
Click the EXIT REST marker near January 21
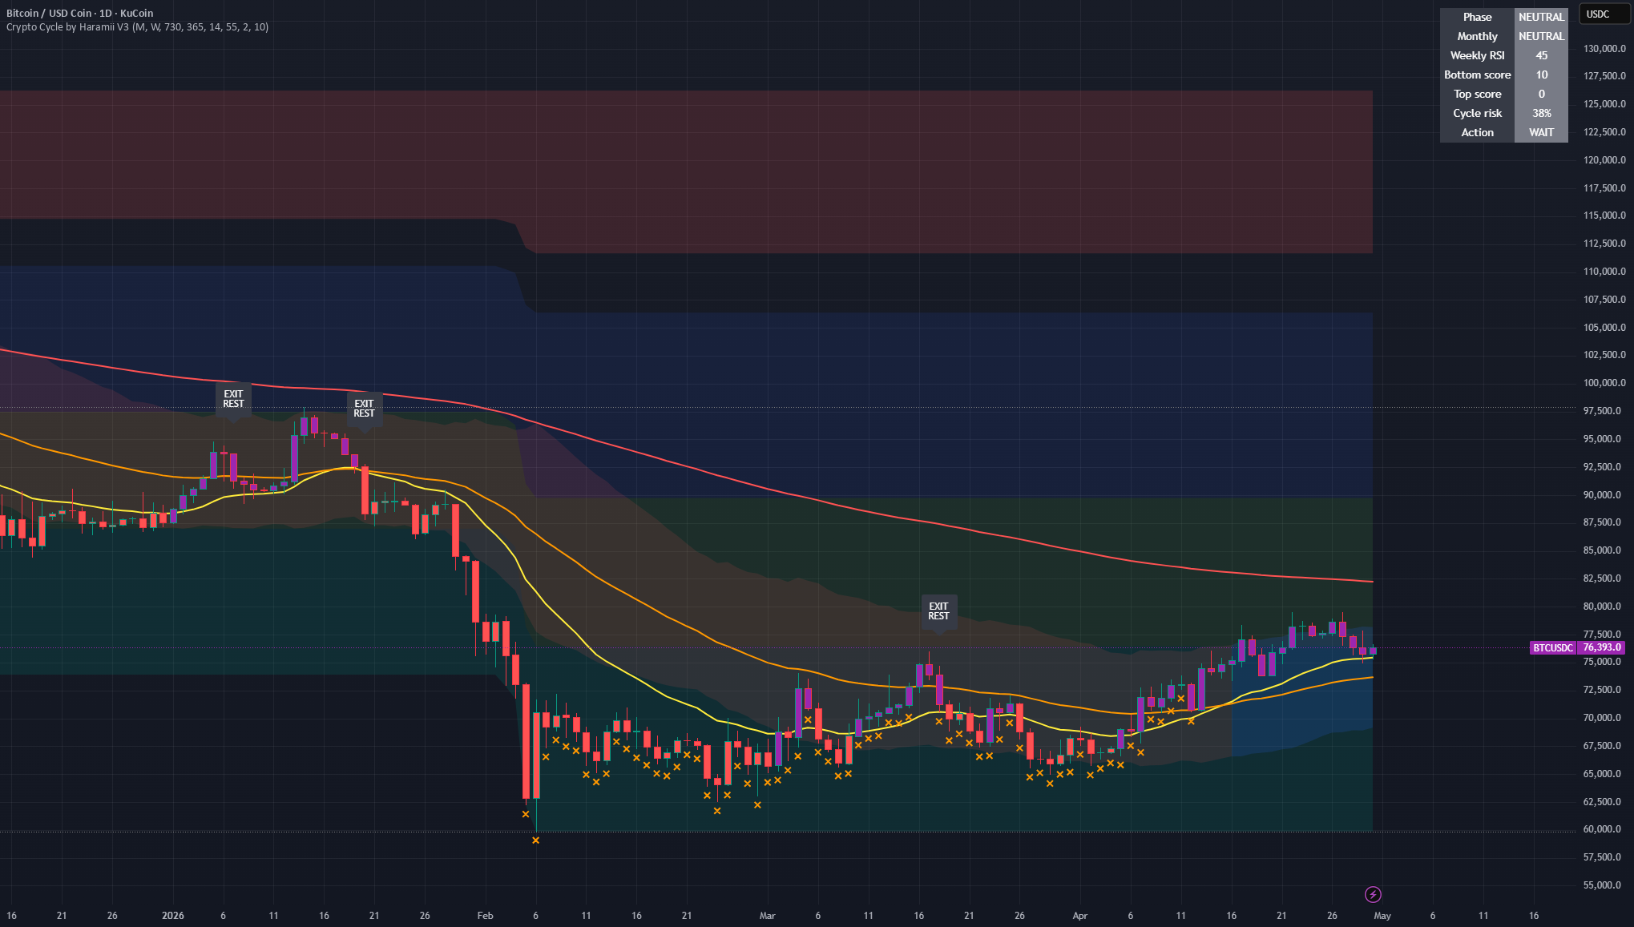coord(364,409)
